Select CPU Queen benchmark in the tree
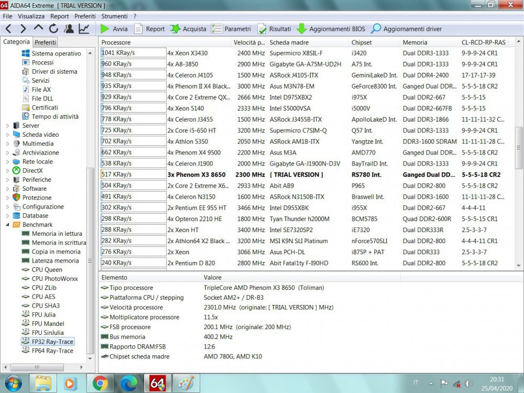The width and height of the screenshot is (524, 393). click(x=47, y=270)
